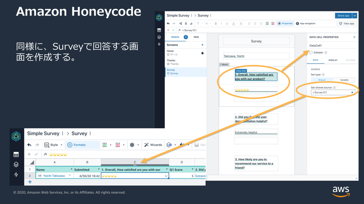Open DISPLAY tab in properties panel
The height and width of the screenshot is (204, 364).
tap(333, 60)
